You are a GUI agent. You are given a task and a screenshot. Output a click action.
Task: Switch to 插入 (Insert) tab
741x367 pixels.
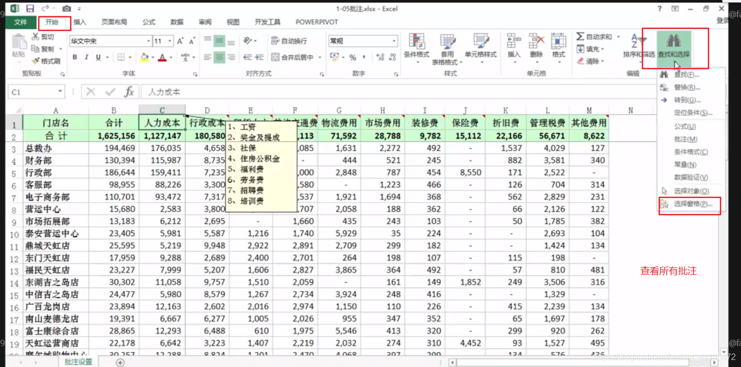(80, 22)
